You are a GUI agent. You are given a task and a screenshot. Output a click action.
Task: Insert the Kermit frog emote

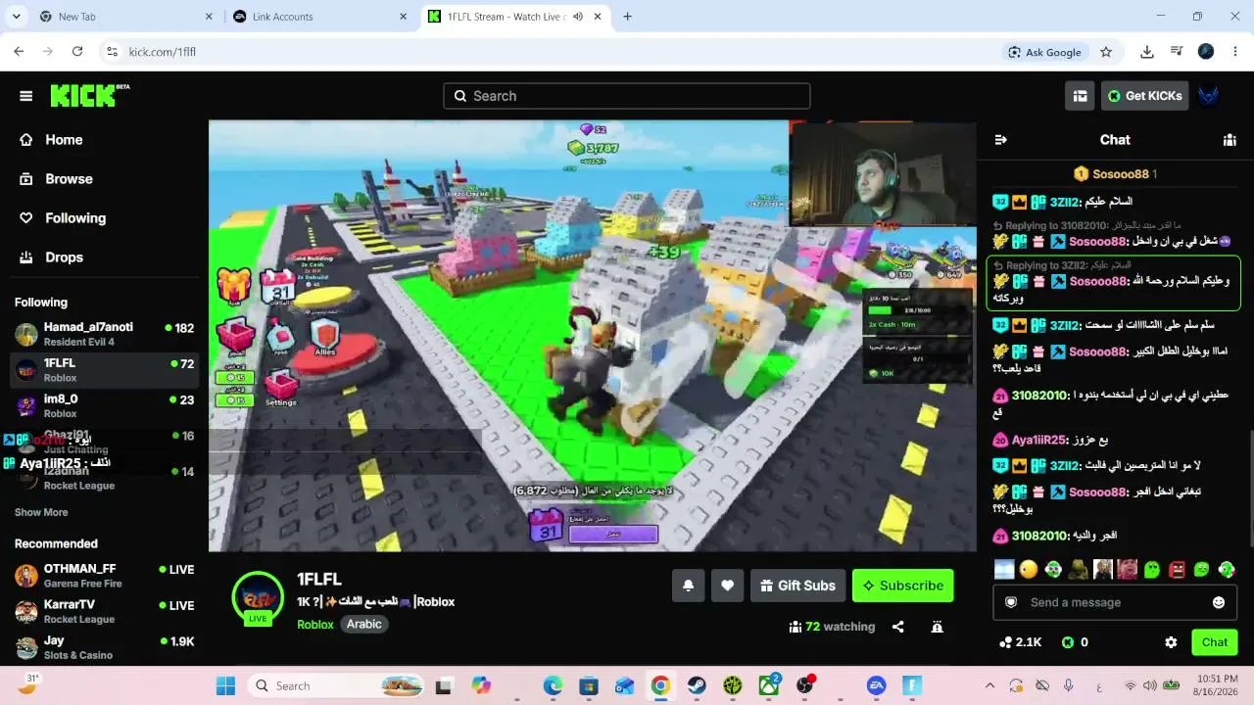[1078, 569]
